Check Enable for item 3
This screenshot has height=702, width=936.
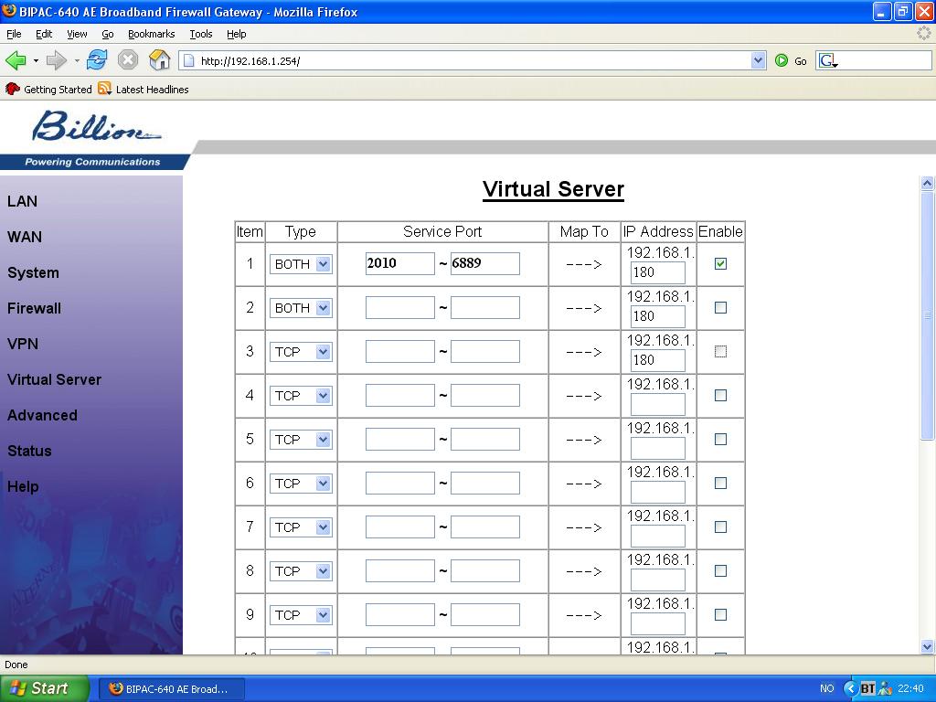click(720, 352)
